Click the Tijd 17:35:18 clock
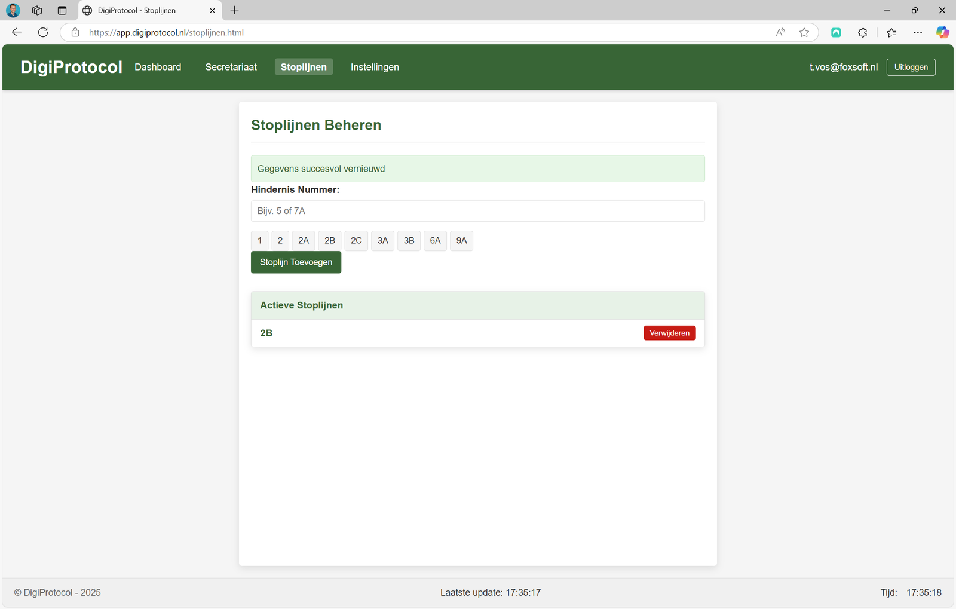The image size is (956, 609). click(911, 592)
